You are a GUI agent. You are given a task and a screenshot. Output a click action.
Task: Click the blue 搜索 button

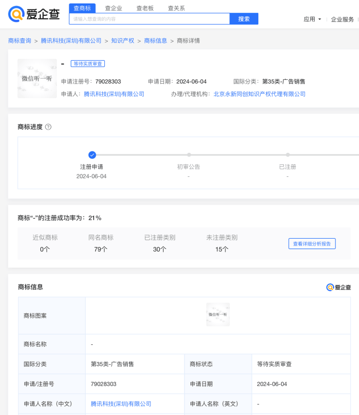click(244, 19)
